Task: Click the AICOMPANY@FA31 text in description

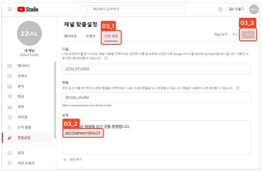Action: click(x=83, y=133)
